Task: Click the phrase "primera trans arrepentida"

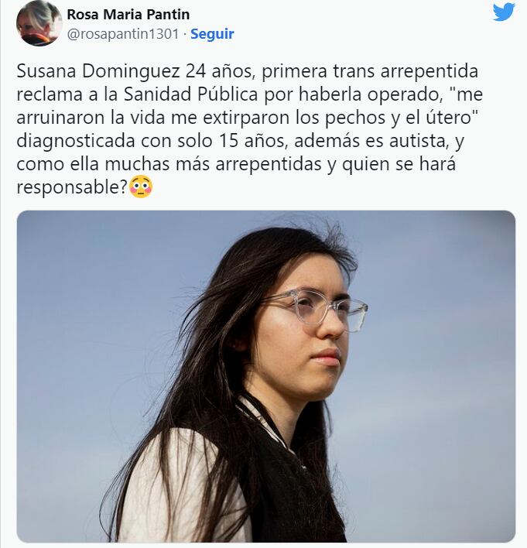Action: 370,71
